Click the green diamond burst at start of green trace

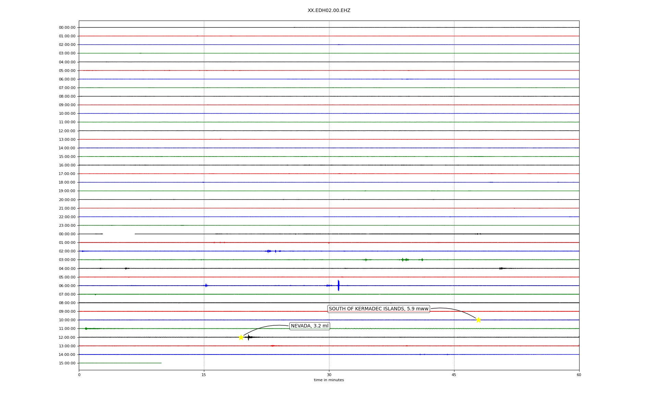[86, 328]
